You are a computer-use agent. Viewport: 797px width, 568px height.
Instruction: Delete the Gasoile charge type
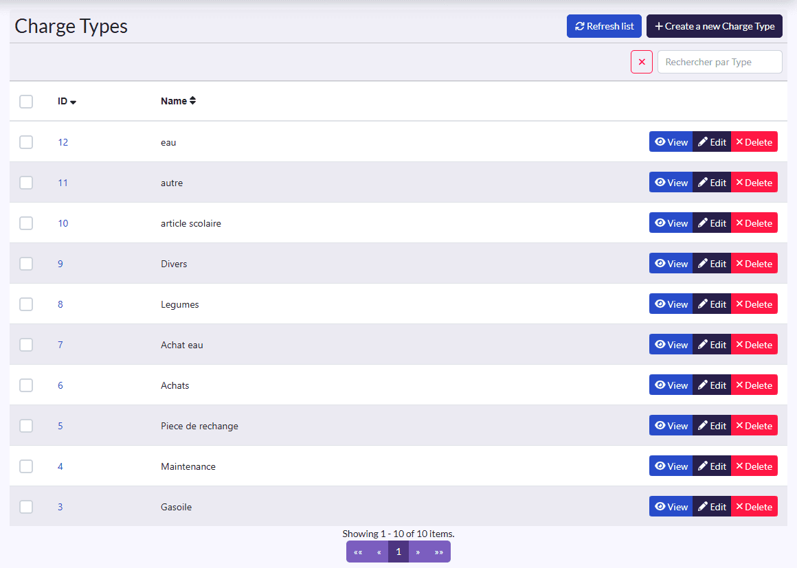(754, 506)
